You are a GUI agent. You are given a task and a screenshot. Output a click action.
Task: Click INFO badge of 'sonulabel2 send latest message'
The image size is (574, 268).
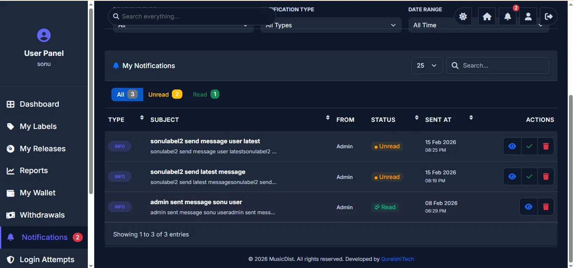[120, 176]
